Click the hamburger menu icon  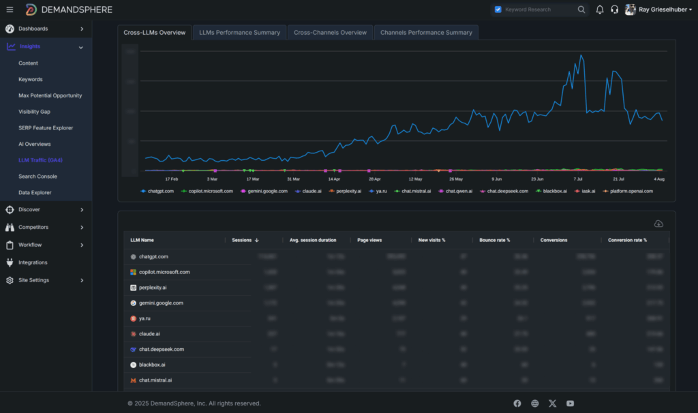[10, 10]
